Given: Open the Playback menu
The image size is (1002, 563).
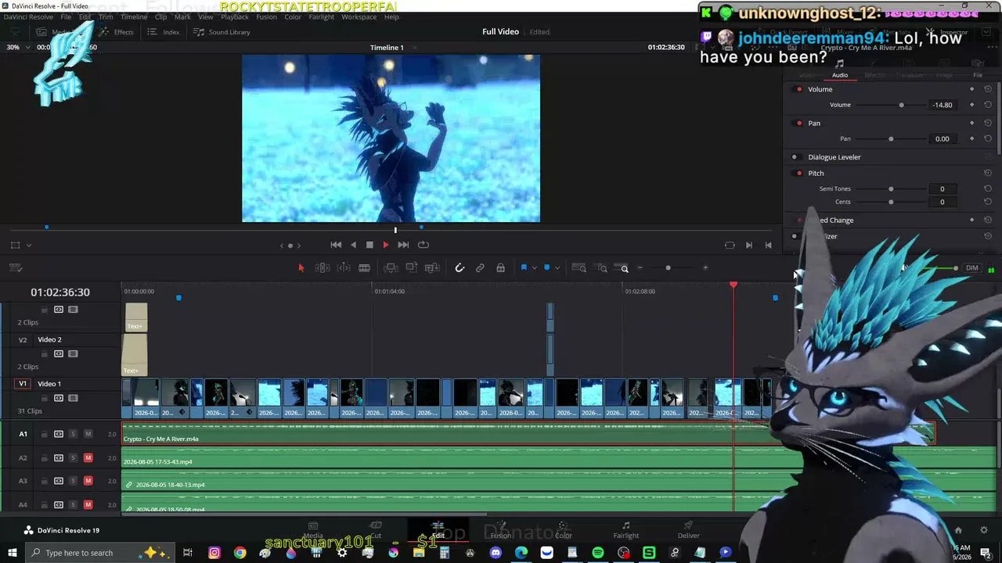Looking at the screenshot, I should click(x=235, y=16).
